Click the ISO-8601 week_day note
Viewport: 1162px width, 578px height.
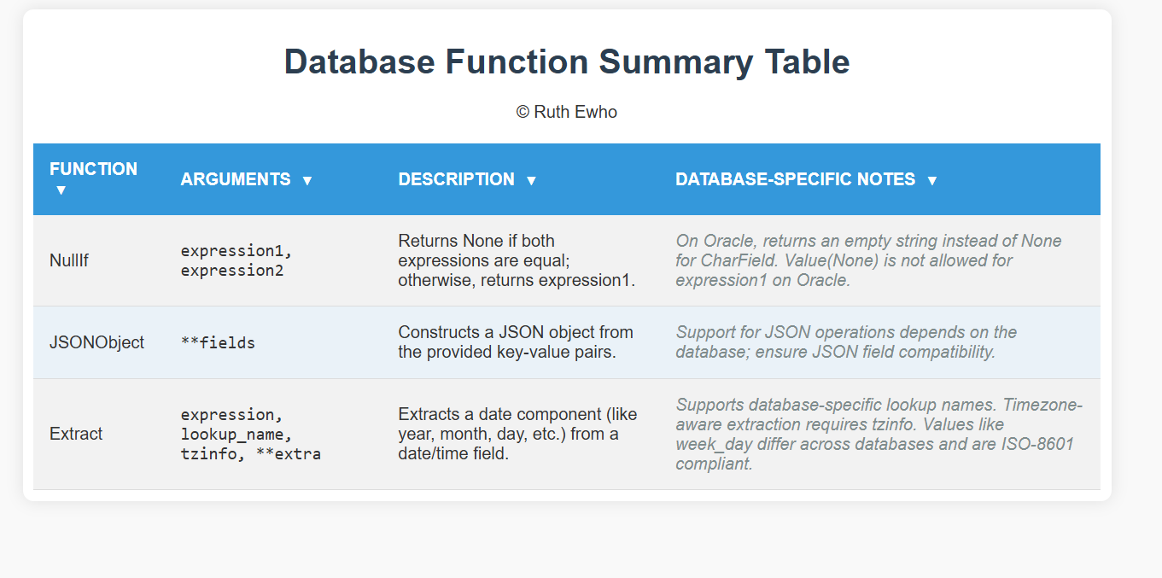pyautogui.click(x=880, y=434)
